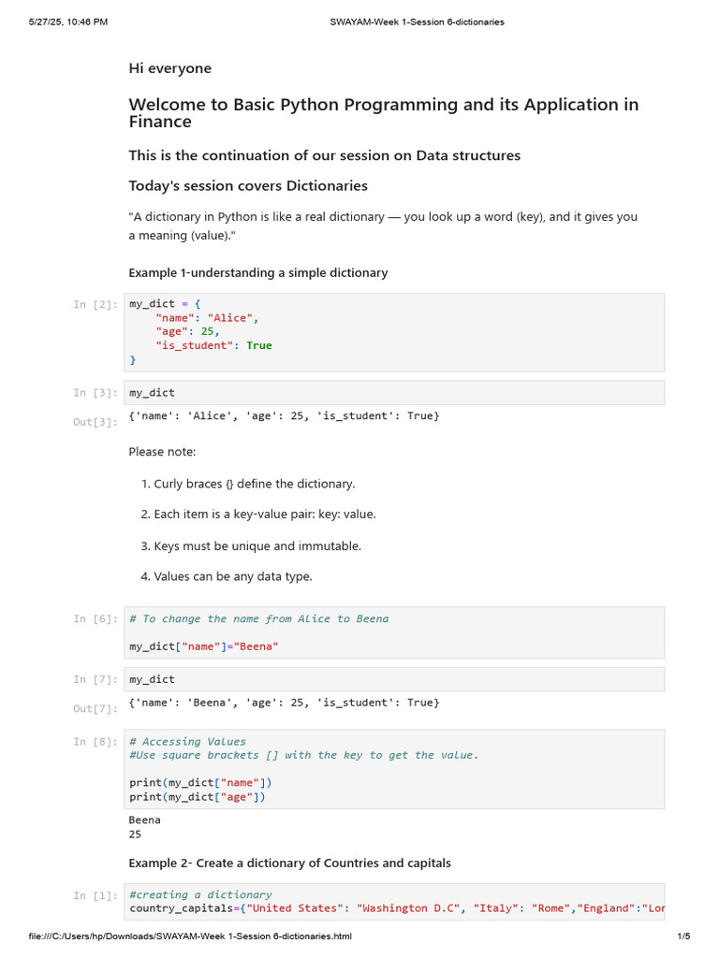Click the page title header SWAYAM-Week 1-Session 6-dictionaries
Image resolution: width=719 pixels, height=958 pixels.
[417, 22]
